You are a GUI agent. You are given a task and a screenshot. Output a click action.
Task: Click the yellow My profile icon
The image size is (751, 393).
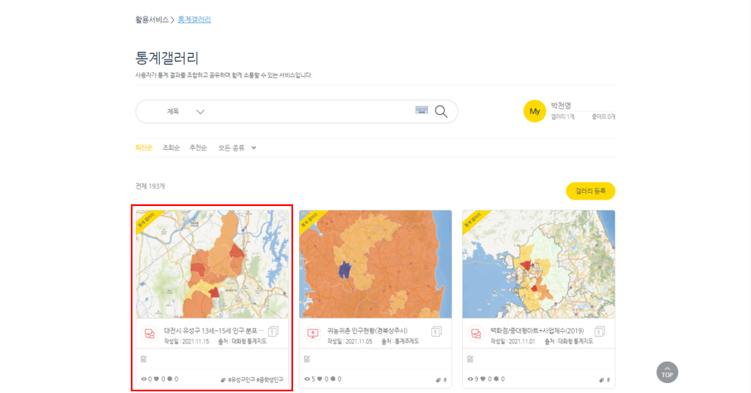(x=535, y=111)
